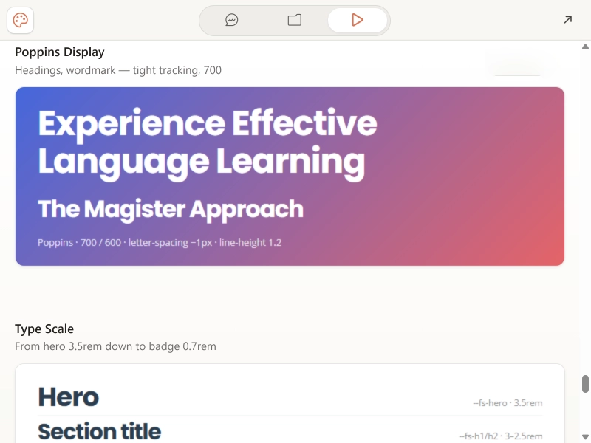Switch to the folder files tab
This screenshot has height=443, width=591.
coord(294,20)
